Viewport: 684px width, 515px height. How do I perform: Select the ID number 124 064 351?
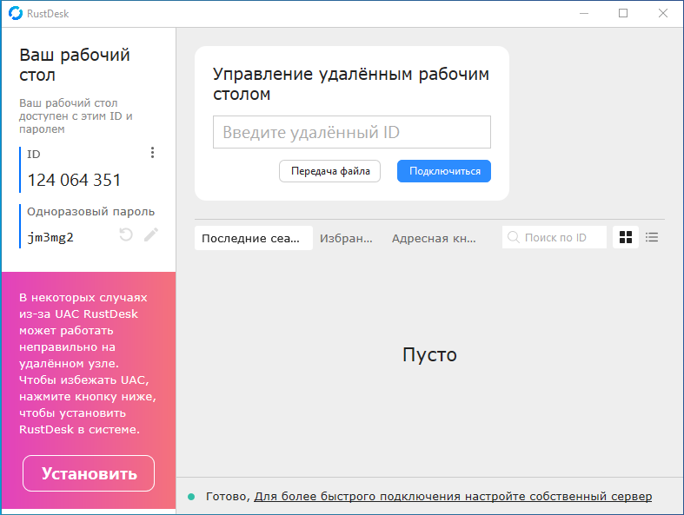click(74, 180)
